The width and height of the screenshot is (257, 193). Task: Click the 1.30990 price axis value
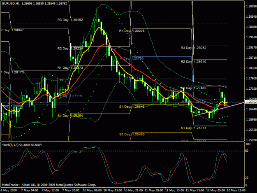click(x=251, y=7)
